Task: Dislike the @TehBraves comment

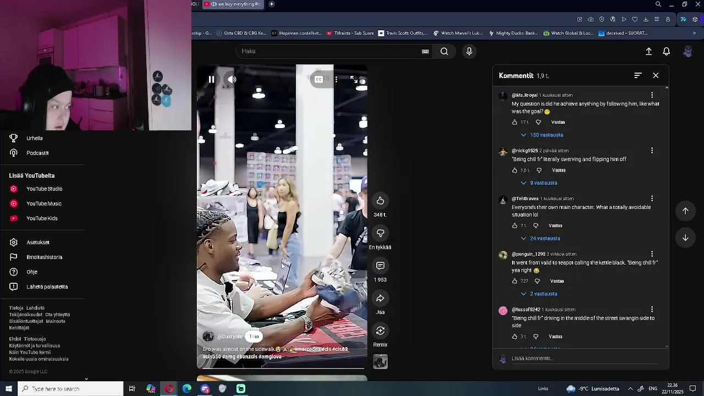Action: pos(536,226)
